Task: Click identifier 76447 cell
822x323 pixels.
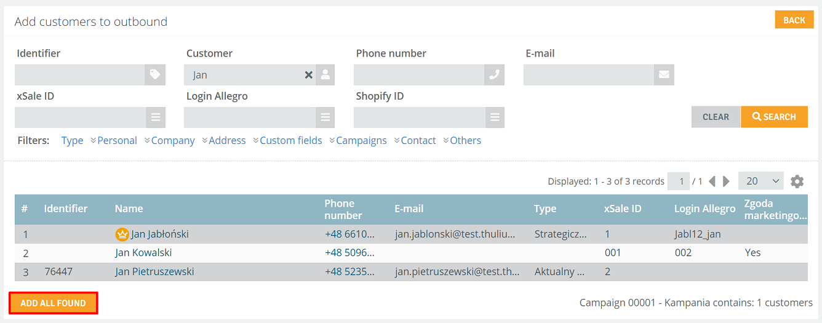Action: tap(58, 271)
